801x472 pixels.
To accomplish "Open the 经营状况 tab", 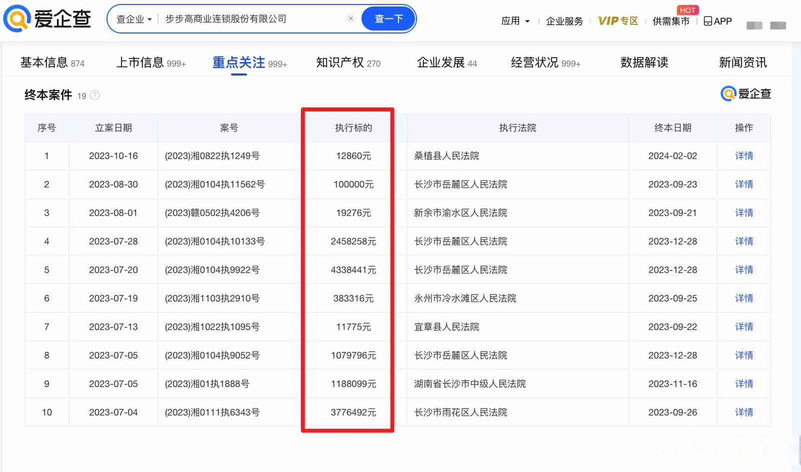I will click(x=545, y=63).
